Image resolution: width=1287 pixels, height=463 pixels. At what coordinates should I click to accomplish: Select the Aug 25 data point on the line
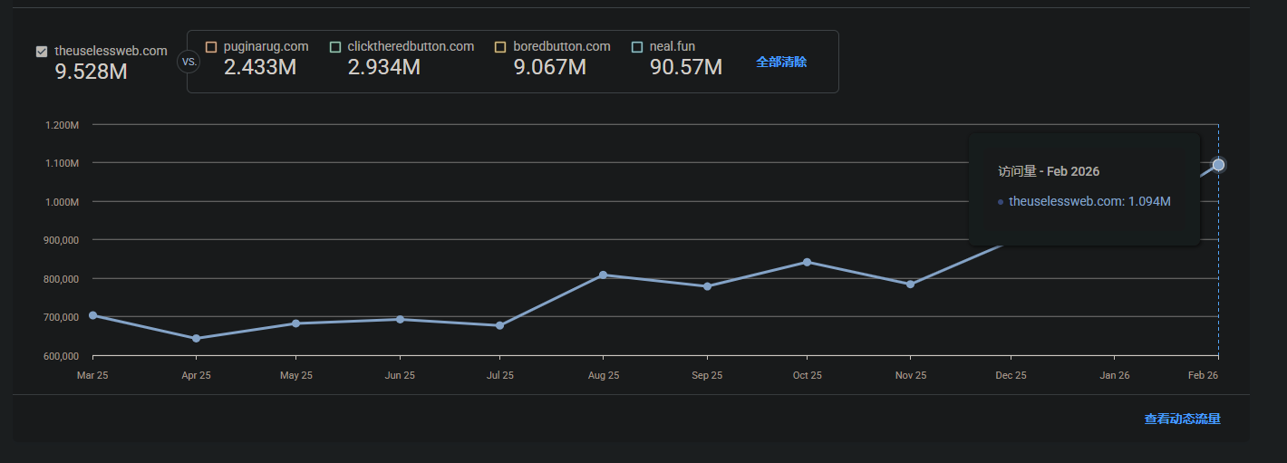click(604, 275)
